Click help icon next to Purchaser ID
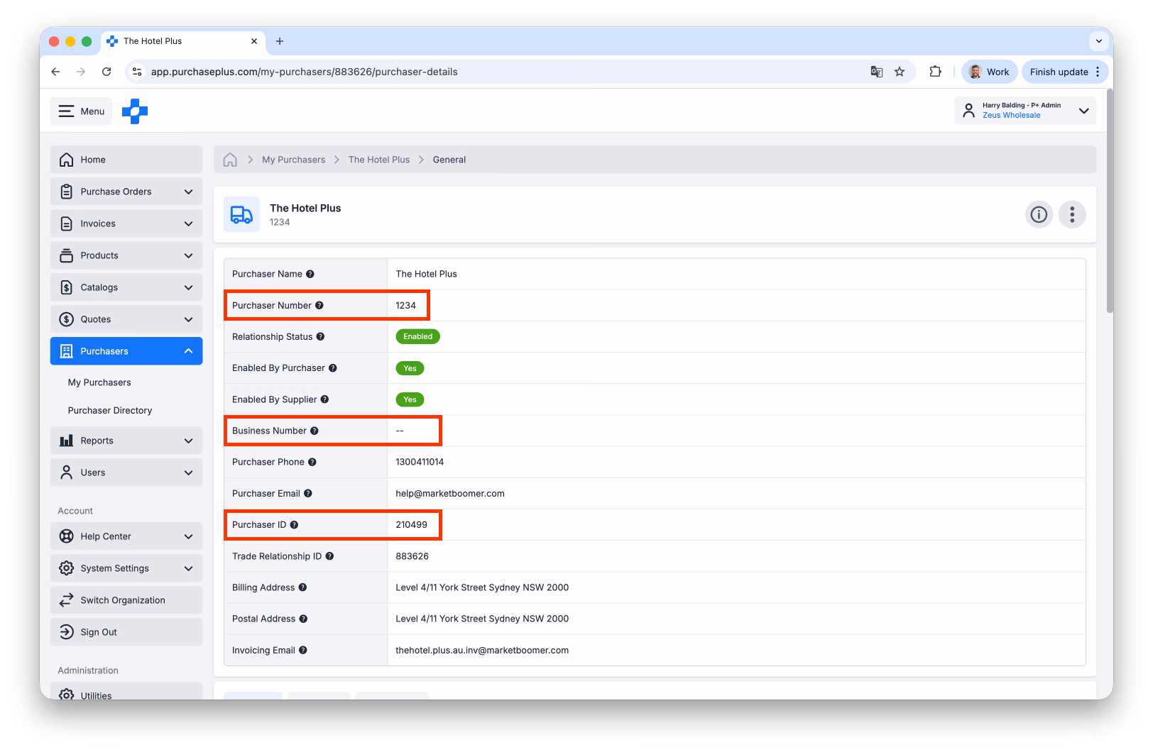Viewport: 1153px width, 752px height. coord(294,525)
